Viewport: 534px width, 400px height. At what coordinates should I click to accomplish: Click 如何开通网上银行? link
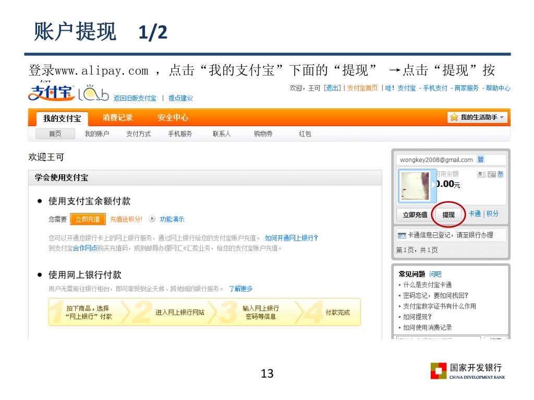[291, 238]
